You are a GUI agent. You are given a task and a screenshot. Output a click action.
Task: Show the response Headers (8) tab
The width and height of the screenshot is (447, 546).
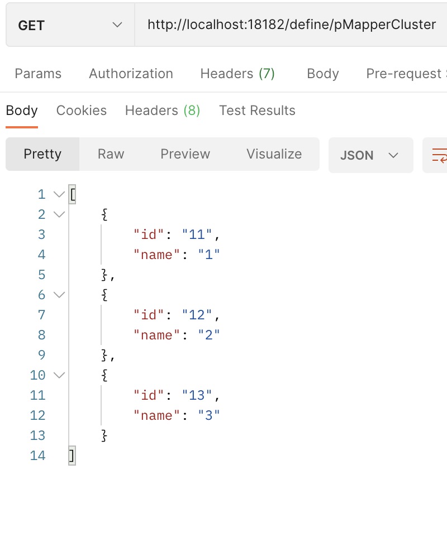(163, 111)
